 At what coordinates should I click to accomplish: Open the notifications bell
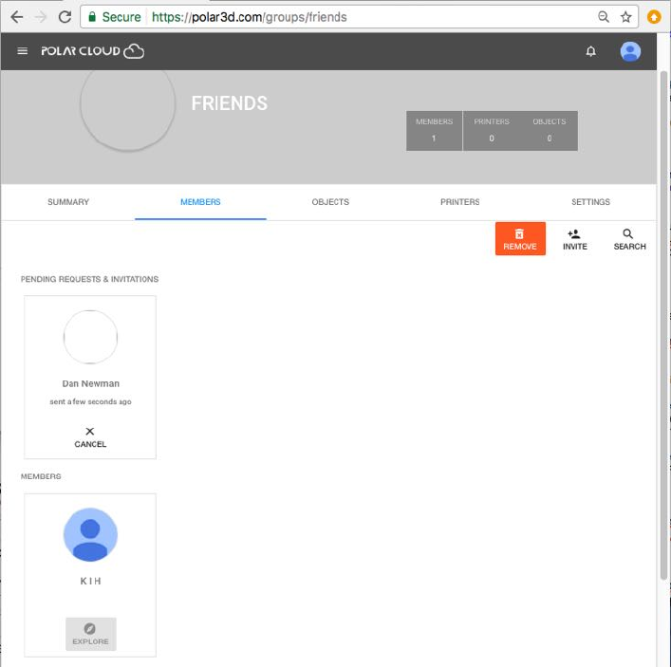[x=590, y=51]
